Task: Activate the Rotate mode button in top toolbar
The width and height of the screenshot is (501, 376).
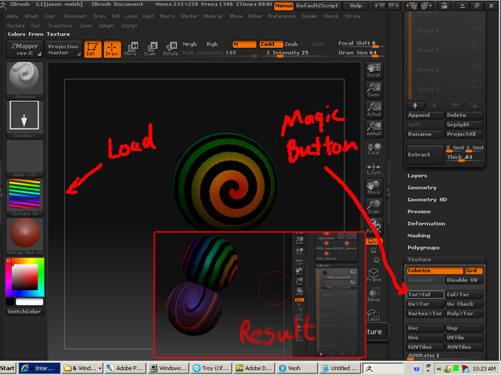Action: [x=170, y=49]
